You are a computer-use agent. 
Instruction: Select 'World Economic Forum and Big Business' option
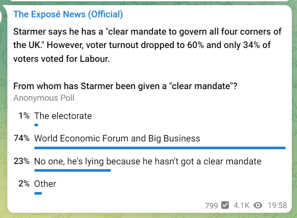pos(117,138)
